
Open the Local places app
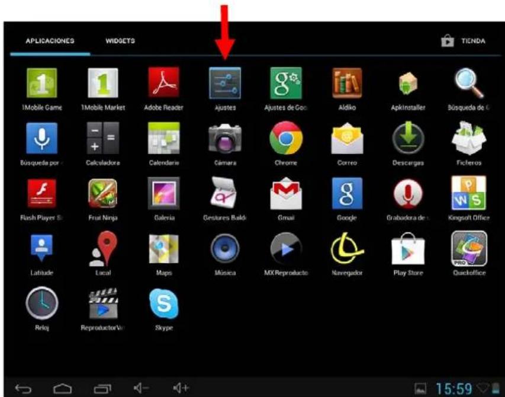click(x=103, y=249)
